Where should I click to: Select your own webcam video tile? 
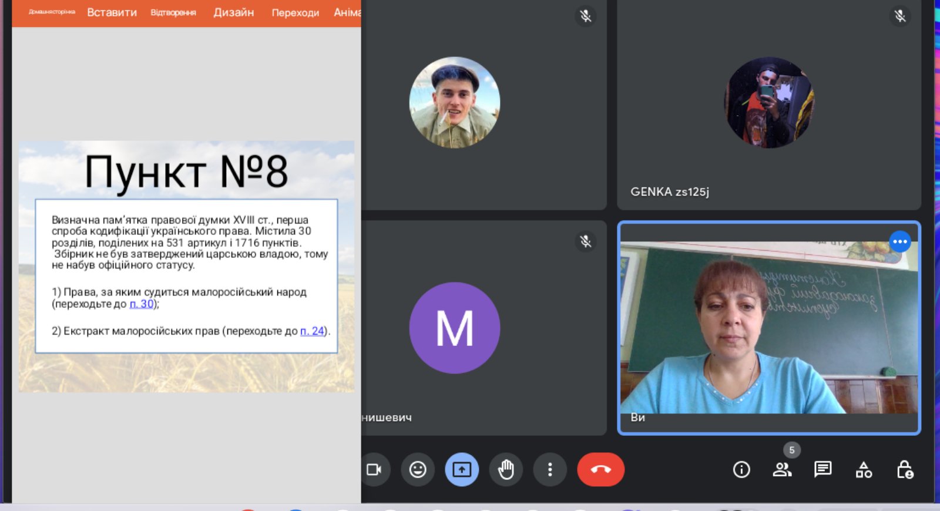769,328
